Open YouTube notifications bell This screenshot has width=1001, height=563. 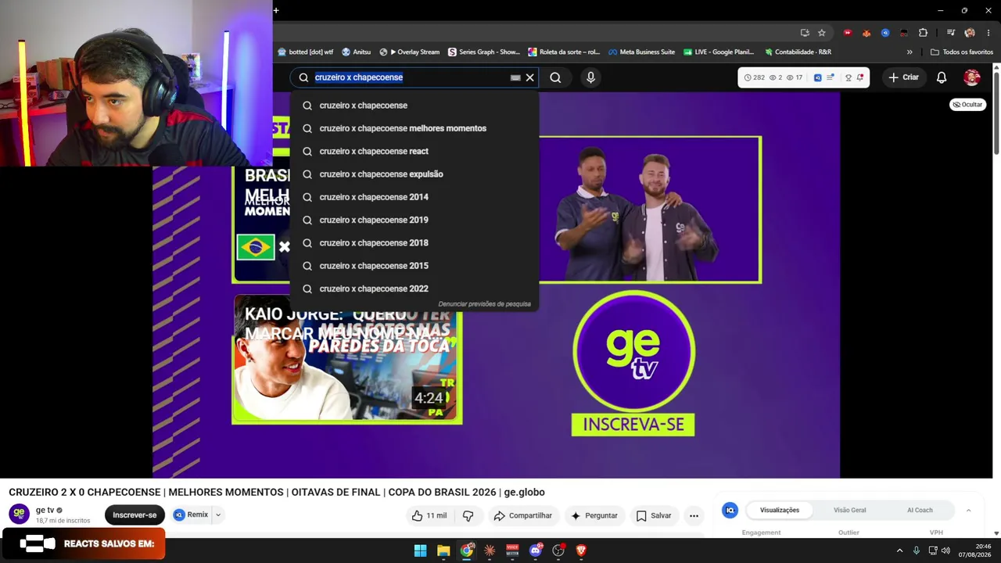(942, 77)
